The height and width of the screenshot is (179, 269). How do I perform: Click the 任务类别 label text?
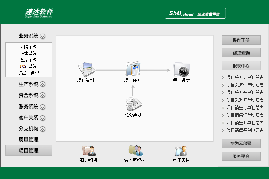click(x=133, y=115)
